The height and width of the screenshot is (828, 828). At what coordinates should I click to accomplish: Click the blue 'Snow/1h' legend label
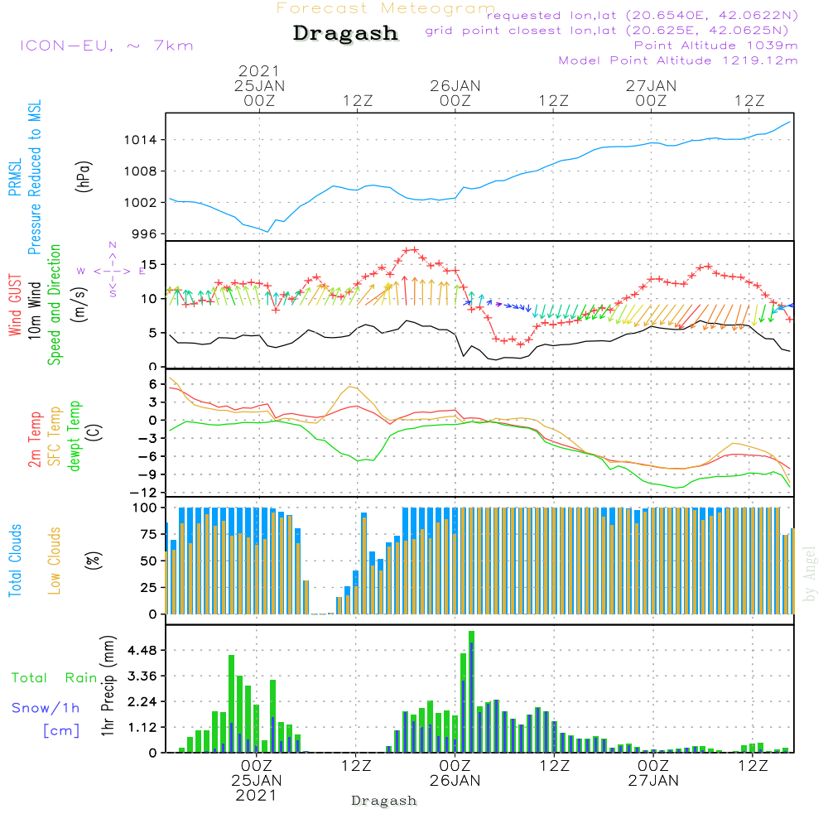tap(46, 708)
